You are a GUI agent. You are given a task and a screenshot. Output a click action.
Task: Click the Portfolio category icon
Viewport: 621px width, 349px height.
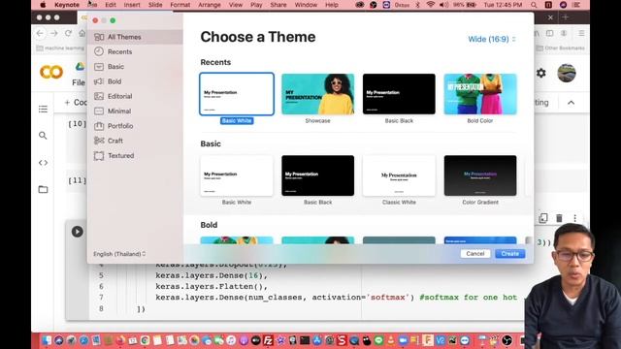pos(99,126)
